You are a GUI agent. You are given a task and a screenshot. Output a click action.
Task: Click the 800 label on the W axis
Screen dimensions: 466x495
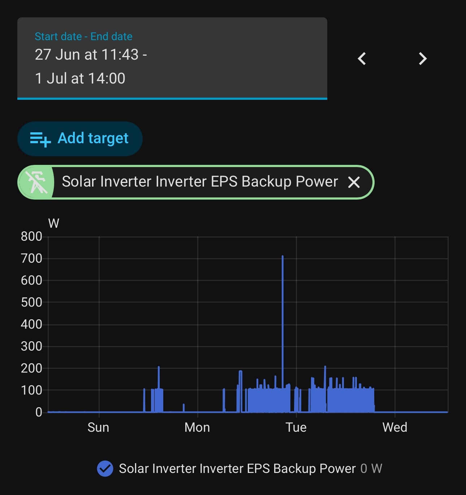coord(31,236)
